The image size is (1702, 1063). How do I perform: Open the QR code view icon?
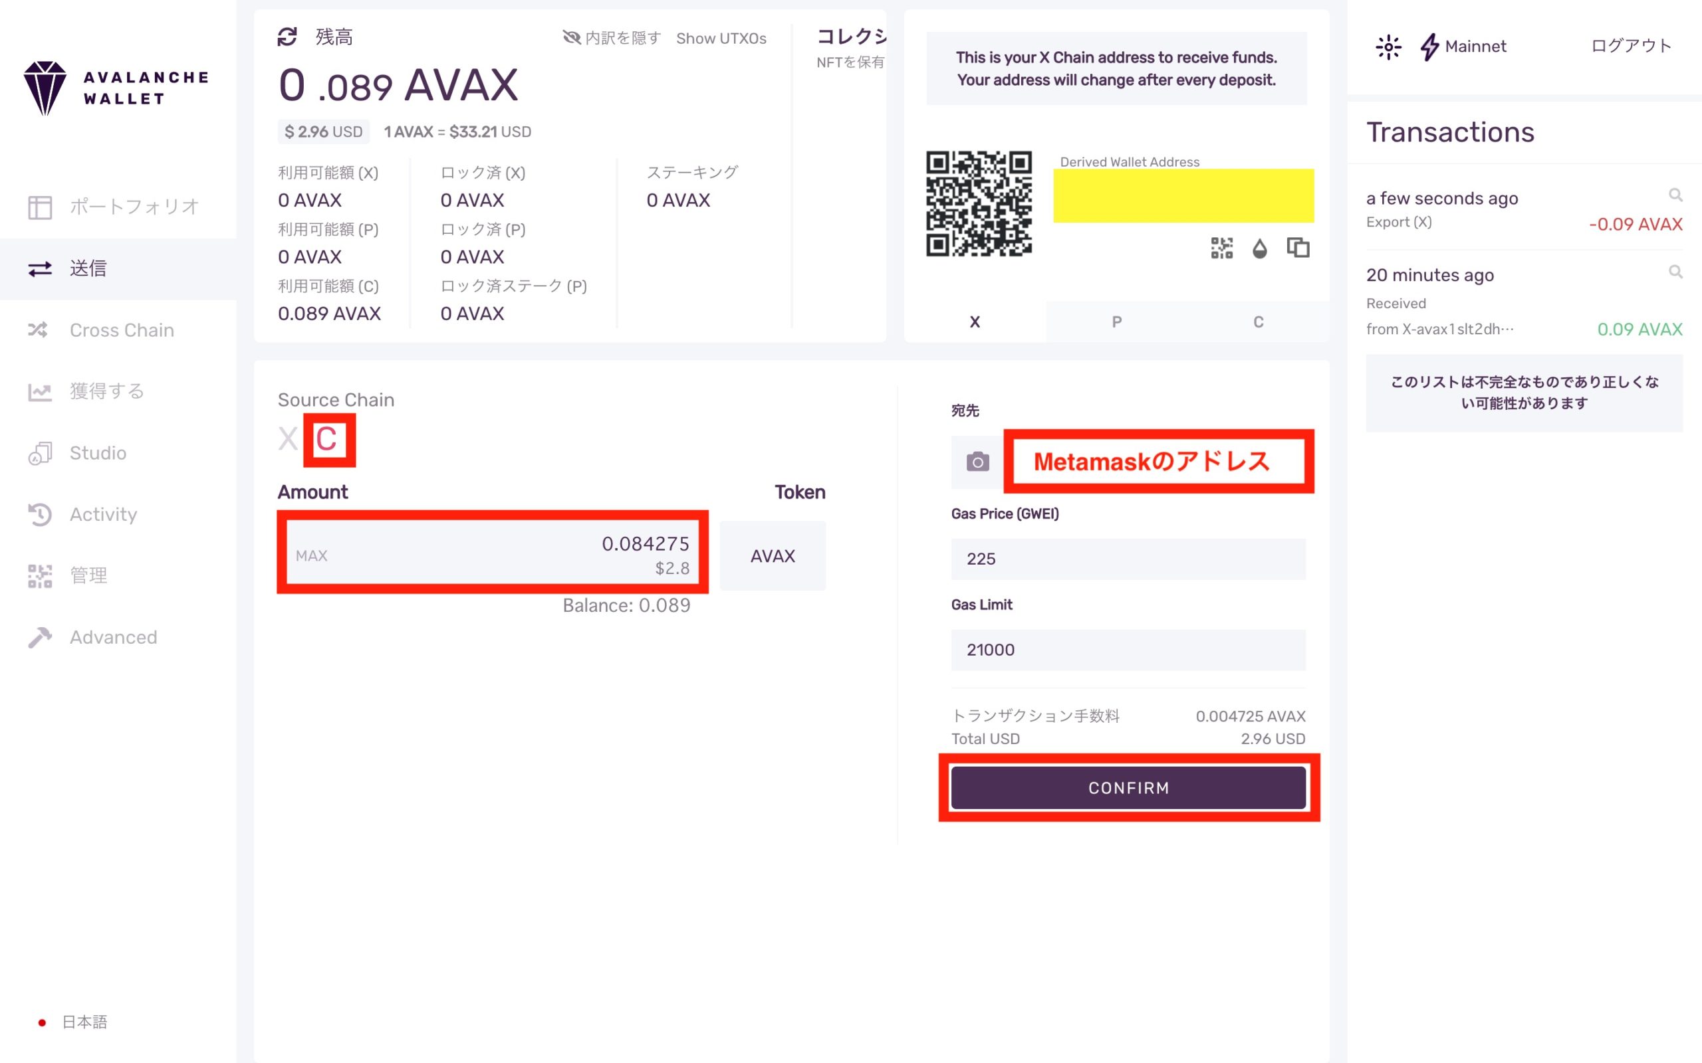pos(1221,248)
